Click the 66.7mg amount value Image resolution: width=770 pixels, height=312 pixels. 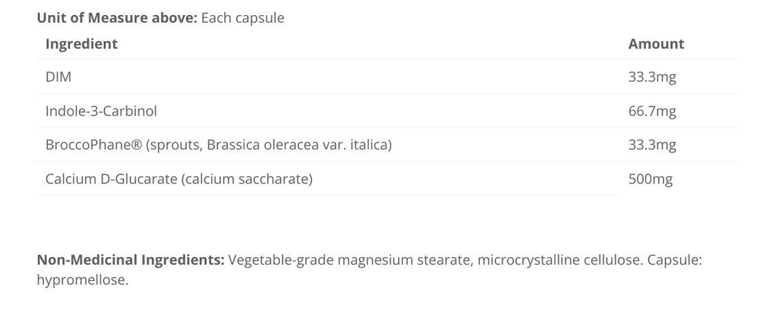(652, 111)
